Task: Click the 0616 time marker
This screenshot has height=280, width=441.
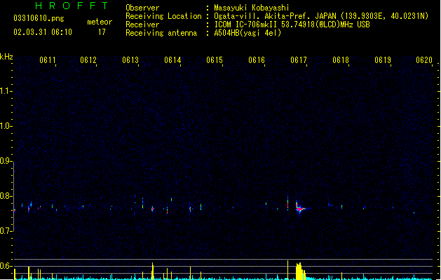Action: click(x=257, y=60)
